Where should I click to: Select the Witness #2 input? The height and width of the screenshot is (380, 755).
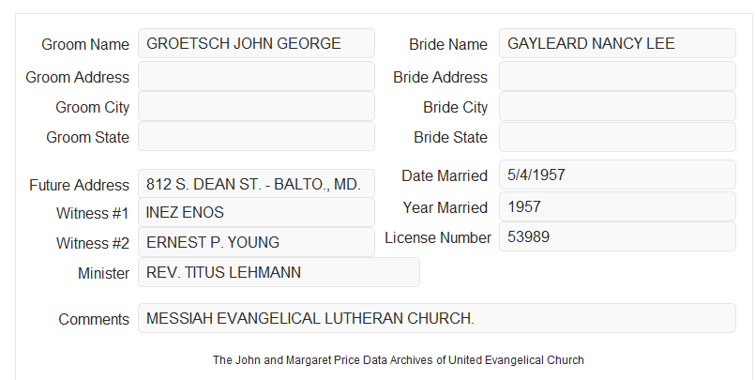tap(256, 242)
